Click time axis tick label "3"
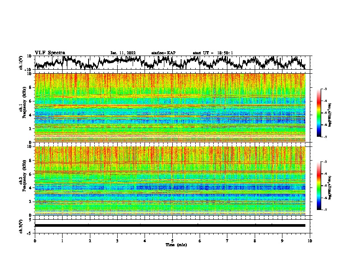 tap(117, 241)
